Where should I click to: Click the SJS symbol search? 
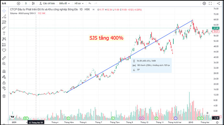click(4, 3)
